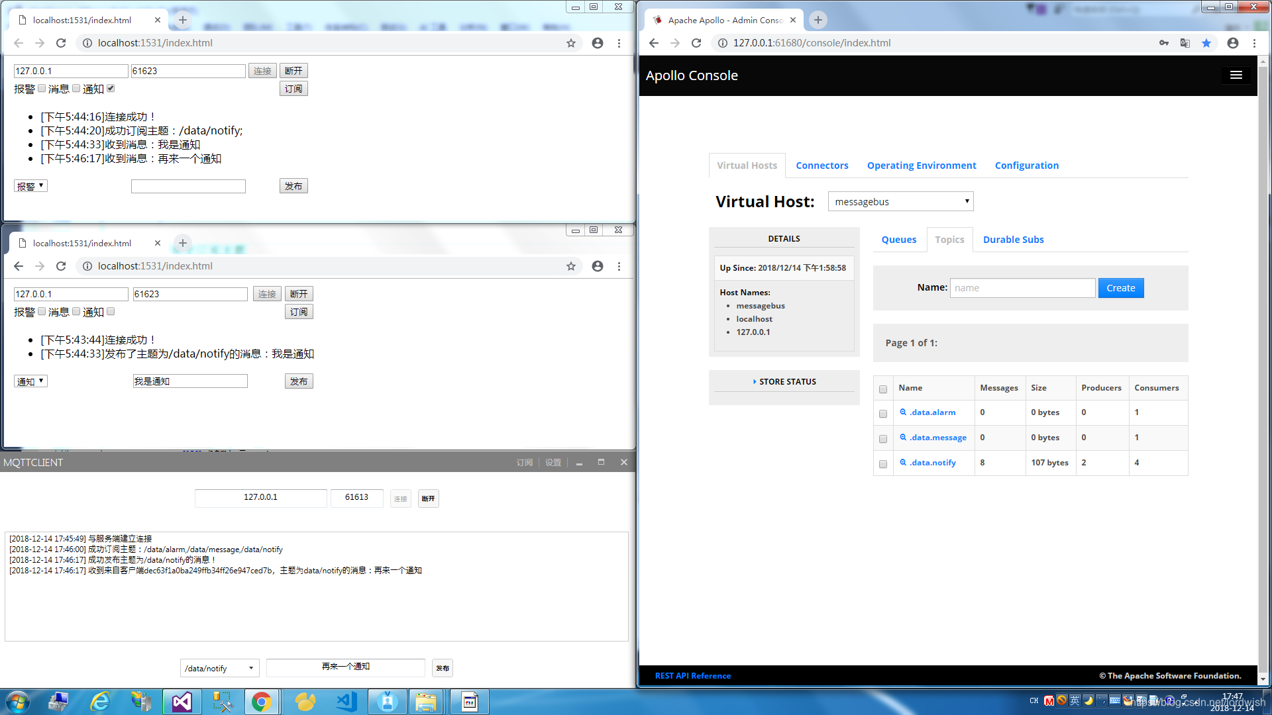Open the Queues tab
The height and width of the screenshot is (715, 1272).
coord(898,240)
